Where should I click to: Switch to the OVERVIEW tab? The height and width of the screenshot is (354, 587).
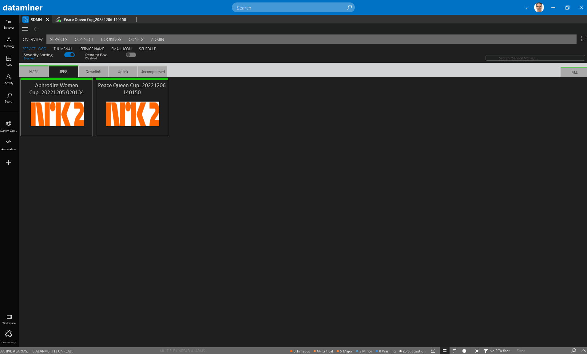click(x=33, y=39)
